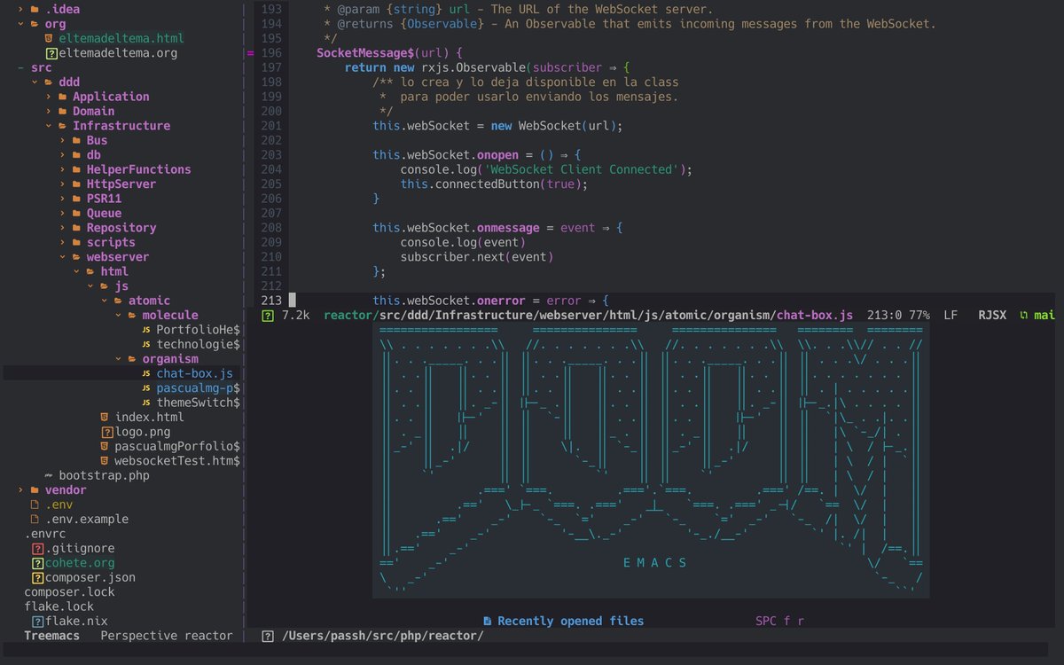The height and width of the screenshot is (665, 1064).
Task: Click JS icon beside chat-box.js
Action: 146,373
